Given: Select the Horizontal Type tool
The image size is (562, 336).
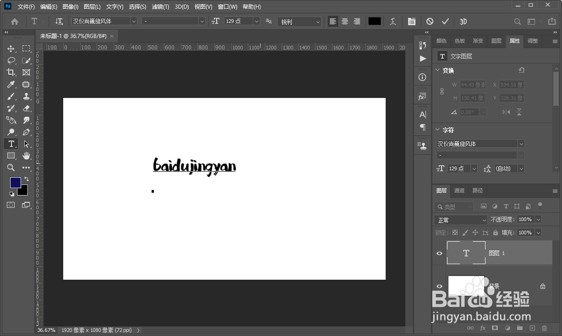Looking at the screenshot, I should click(11, 144).
